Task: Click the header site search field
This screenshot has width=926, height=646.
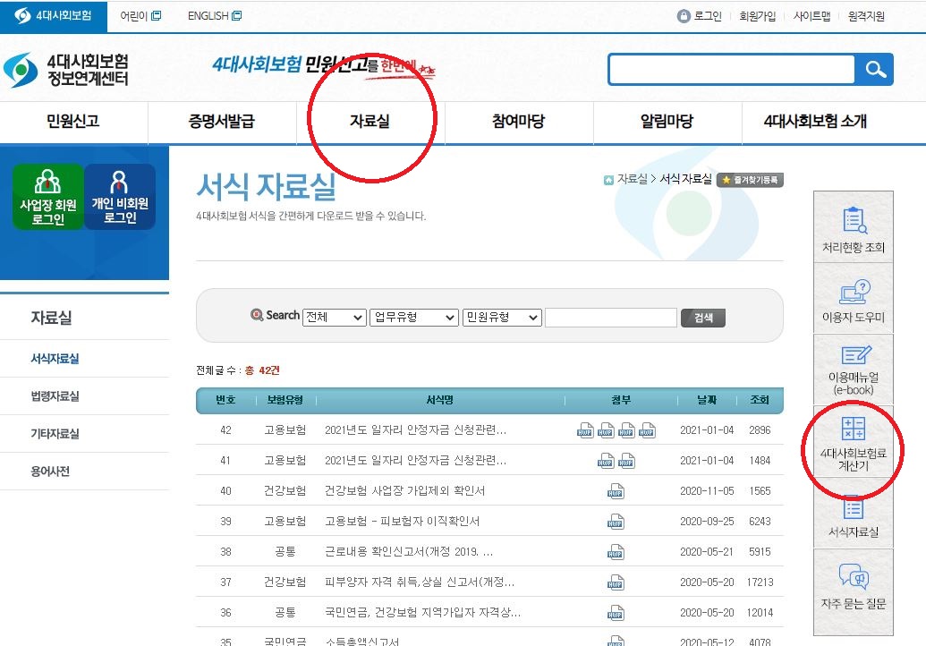Action: [732, 70]
